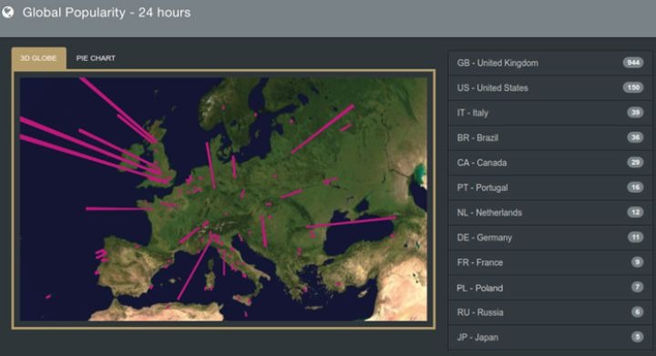Select the US - United States row
Screen dimensions: 656x356
550,87
